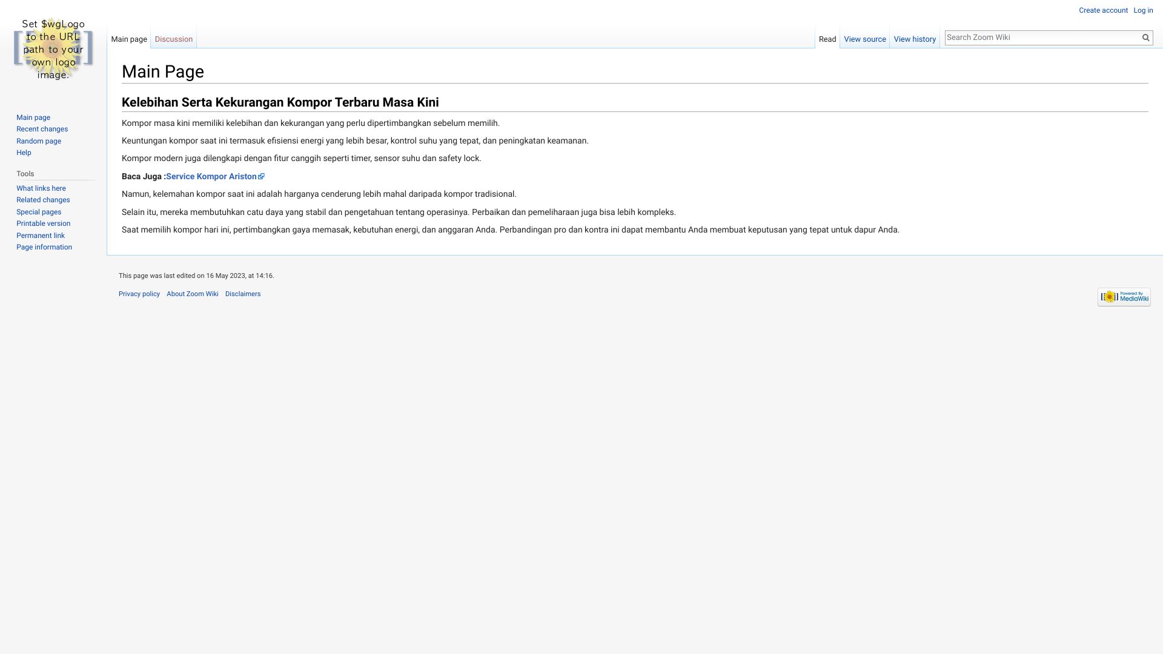Screen dimensions: 1163x654
Task: Click the Read tab icon
Action: pyautogui.click(x=827, y=38)
